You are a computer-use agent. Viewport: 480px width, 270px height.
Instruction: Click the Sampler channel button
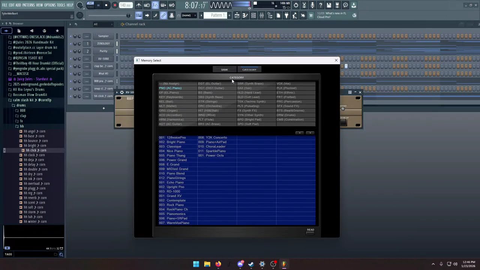coord(103,36)
